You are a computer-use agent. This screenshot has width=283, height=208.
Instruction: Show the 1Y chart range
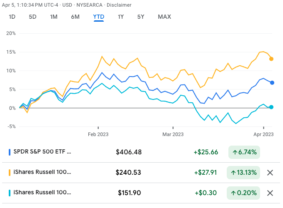121,17
